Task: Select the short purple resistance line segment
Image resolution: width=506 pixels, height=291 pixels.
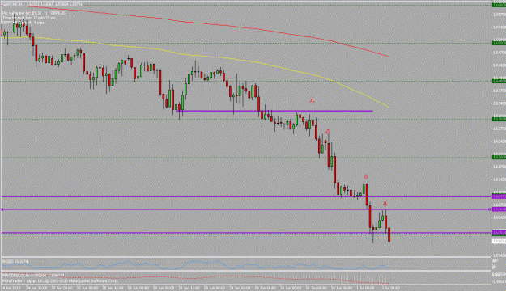Action: 274,112
